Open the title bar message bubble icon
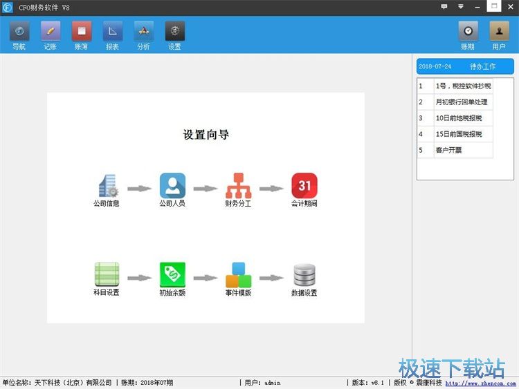The image size is (519, 389). 444,7
